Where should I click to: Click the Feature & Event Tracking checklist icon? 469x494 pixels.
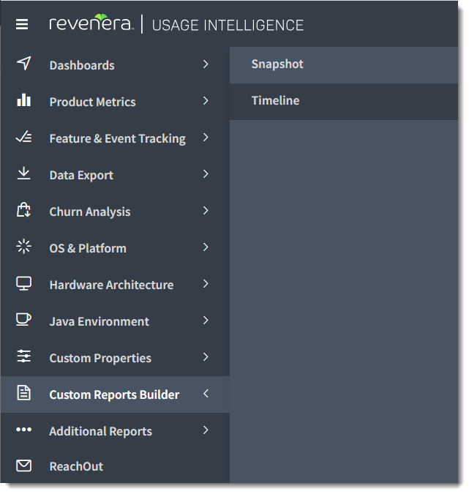click(x=23, y=137)
